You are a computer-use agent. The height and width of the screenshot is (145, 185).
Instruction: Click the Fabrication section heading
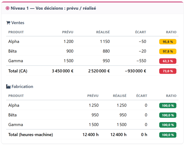[x=22, y=87]
